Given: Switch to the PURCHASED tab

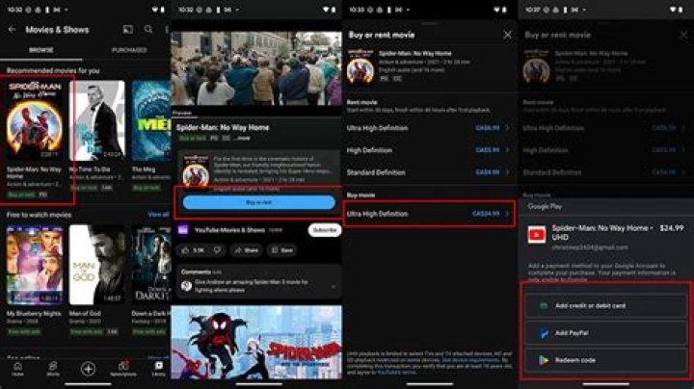Looking at the screenshot, I should [x=129, y=50].
